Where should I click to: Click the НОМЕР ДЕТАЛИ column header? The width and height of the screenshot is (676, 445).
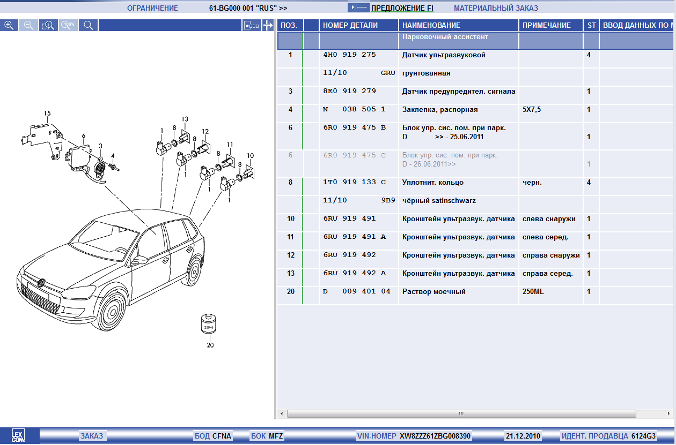coord(350,25)
